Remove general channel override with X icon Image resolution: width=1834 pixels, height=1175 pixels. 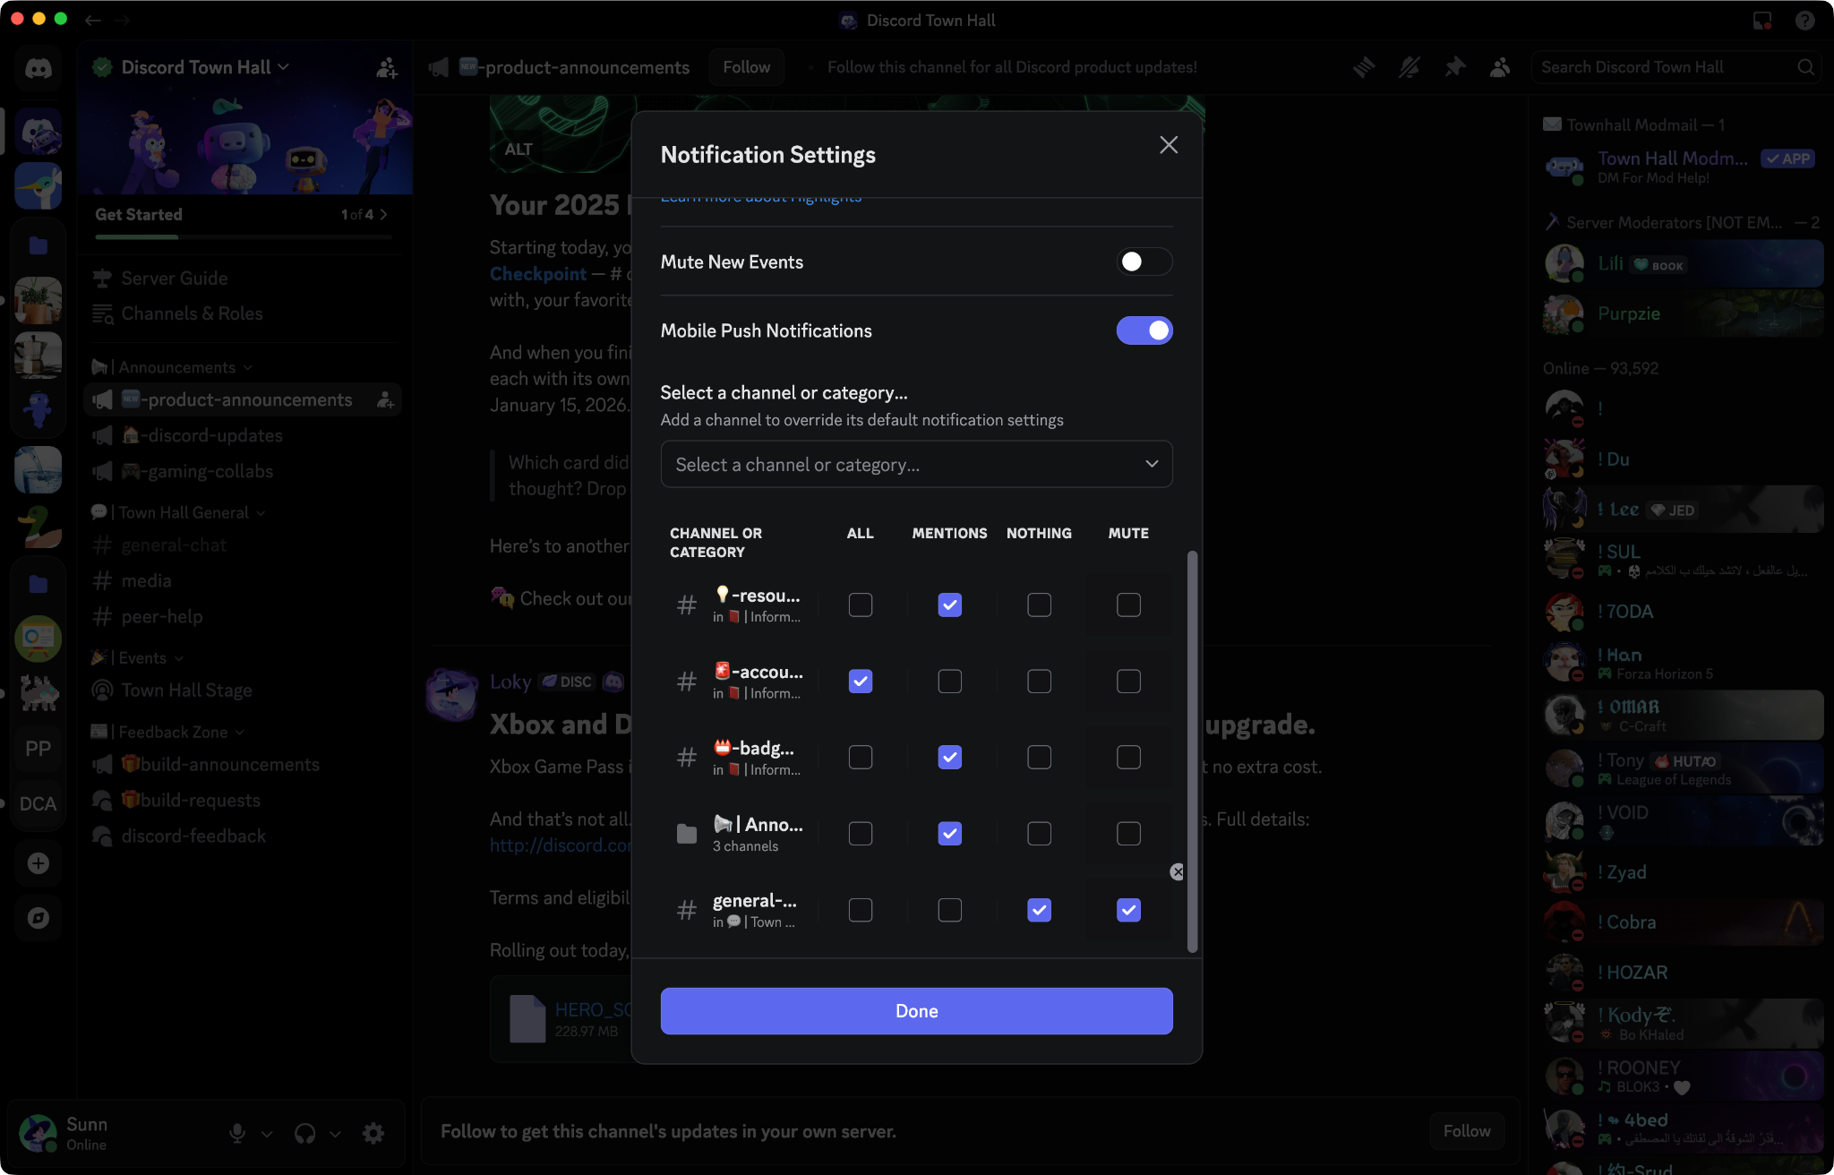pos(1177,871)
